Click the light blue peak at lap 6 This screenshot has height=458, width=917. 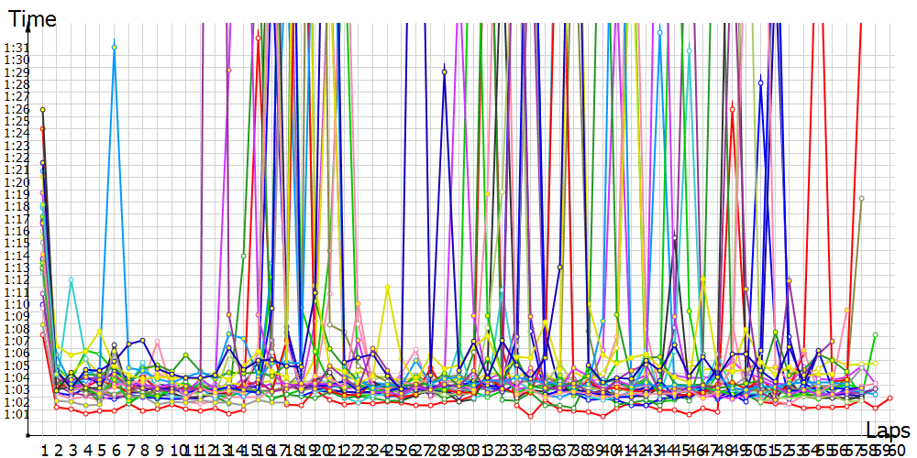coord(115,47)
